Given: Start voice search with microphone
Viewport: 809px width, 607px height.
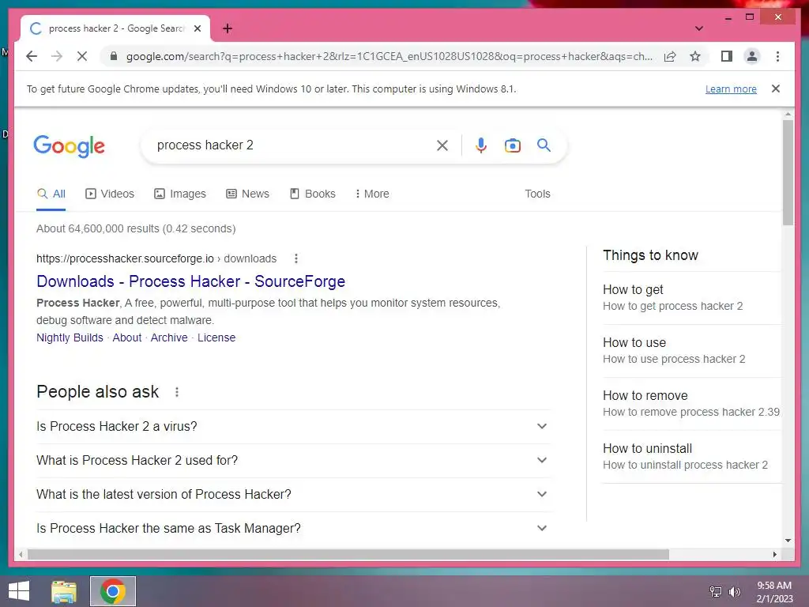Looking at the screenshot, I should point(481,145).
